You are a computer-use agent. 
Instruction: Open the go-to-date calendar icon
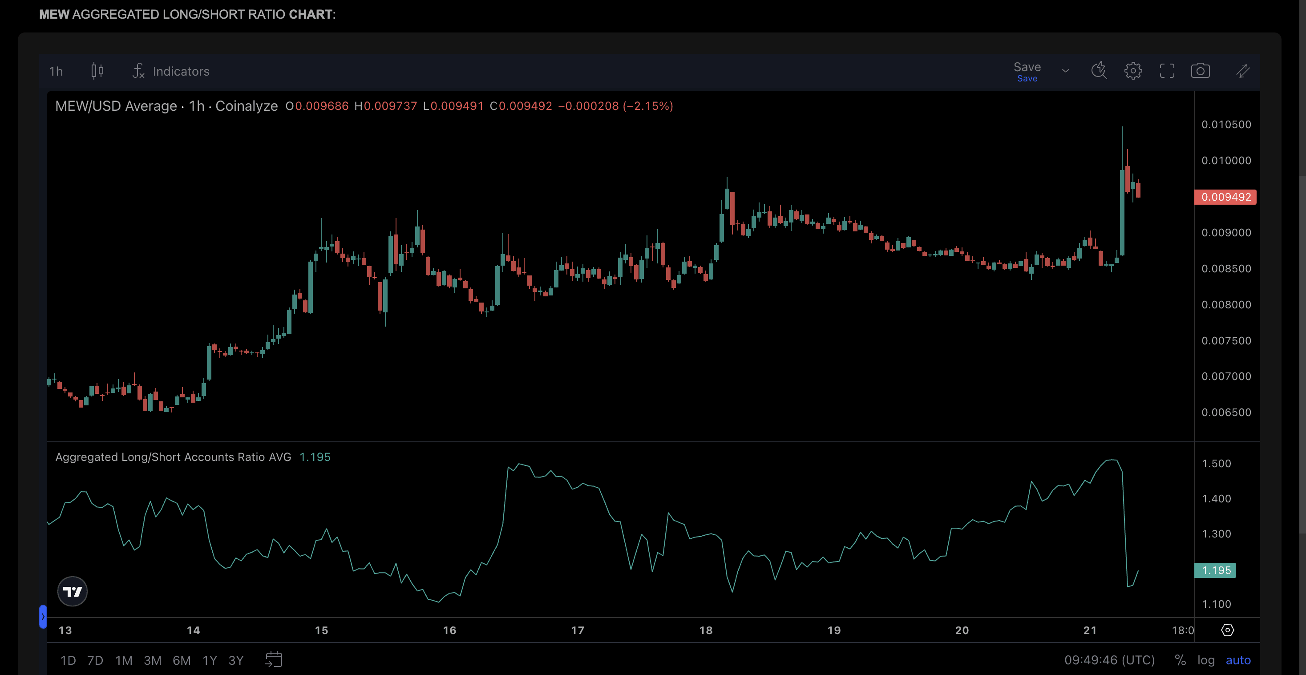pos(274,659)
